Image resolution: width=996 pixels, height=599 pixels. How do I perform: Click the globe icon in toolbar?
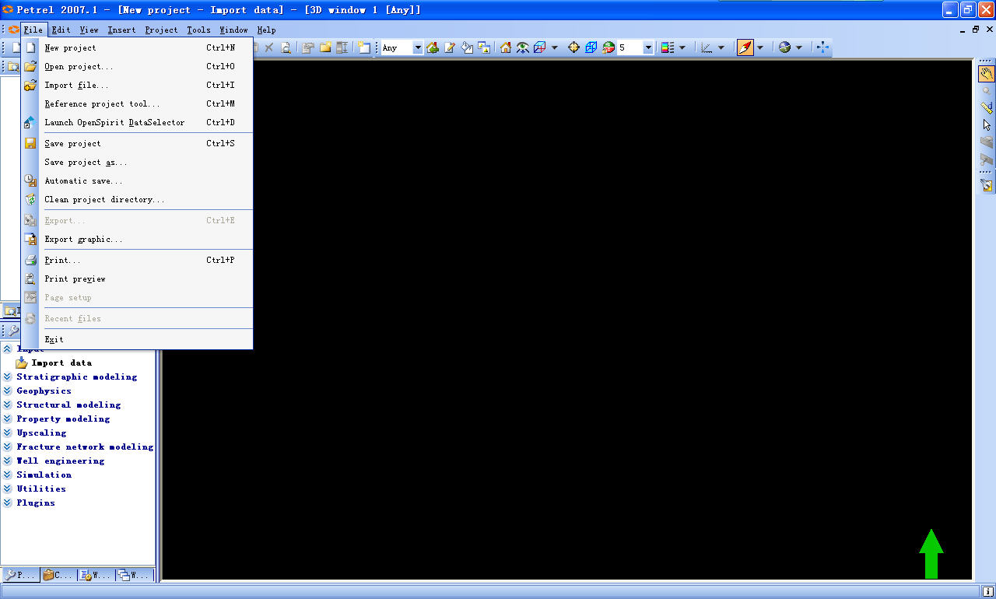(x=784, y=47)
